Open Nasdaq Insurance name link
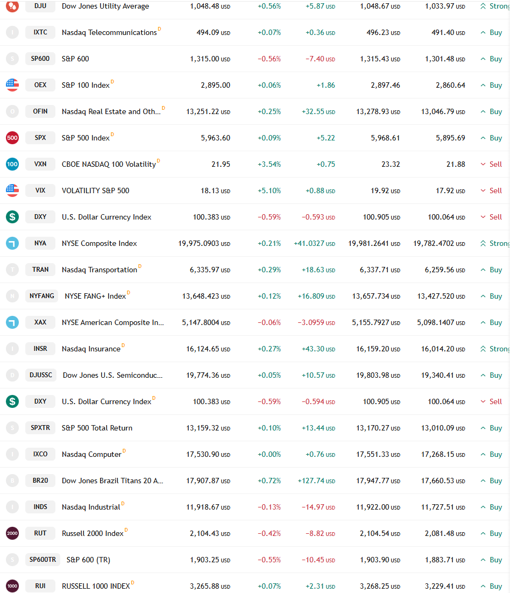The height and width of the screenshot is (593, 510). click(x=91, y=349)
